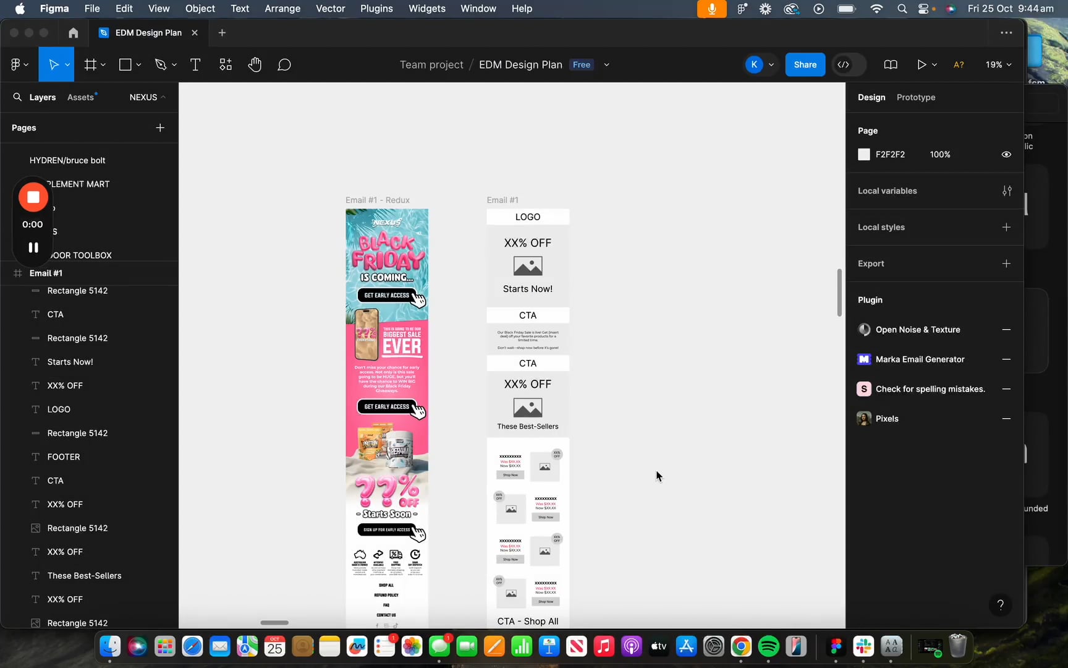Click the Free plan badge
This screenshot has height=668, width=1068.
(x=581, y=64)
